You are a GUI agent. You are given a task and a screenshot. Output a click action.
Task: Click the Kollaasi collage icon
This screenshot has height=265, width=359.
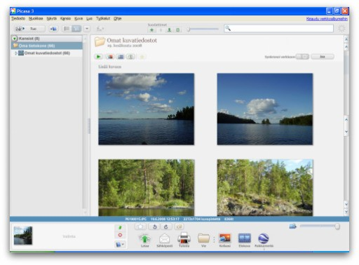225,240
